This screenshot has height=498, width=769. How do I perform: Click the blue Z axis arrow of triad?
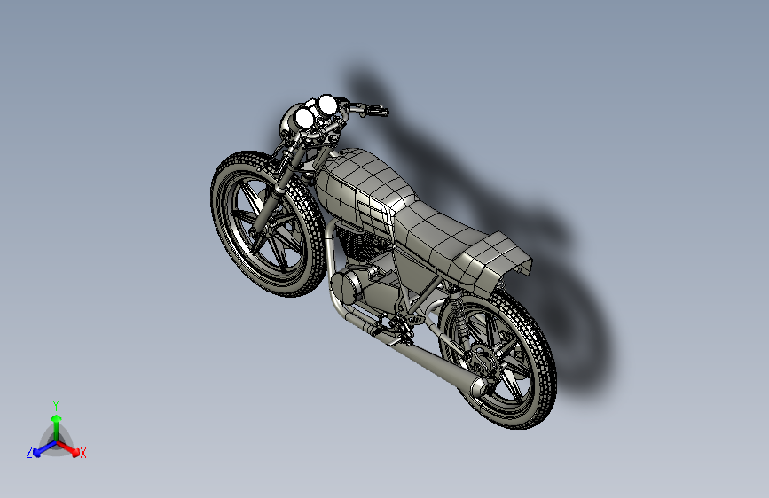[x=44, y=448]
